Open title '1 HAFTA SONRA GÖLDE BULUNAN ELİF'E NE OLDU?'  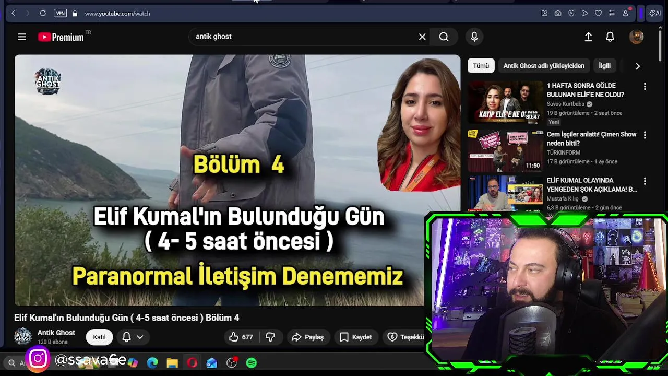[585, 90]
